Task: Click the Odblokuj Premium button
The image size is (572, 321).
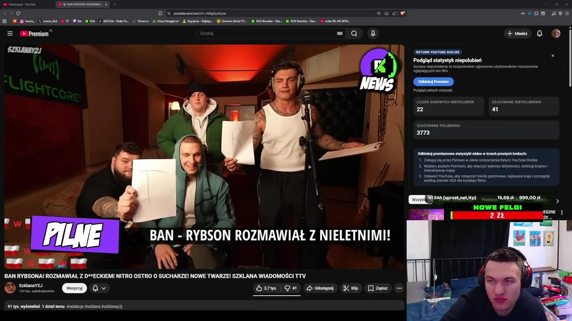Action: [x=433, y=82]
